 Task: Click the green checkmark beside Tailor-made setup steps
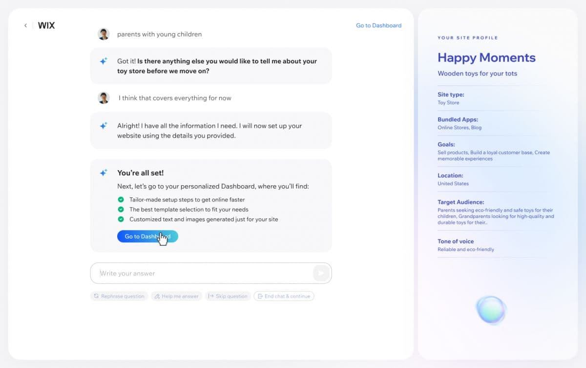pos(120,199)
